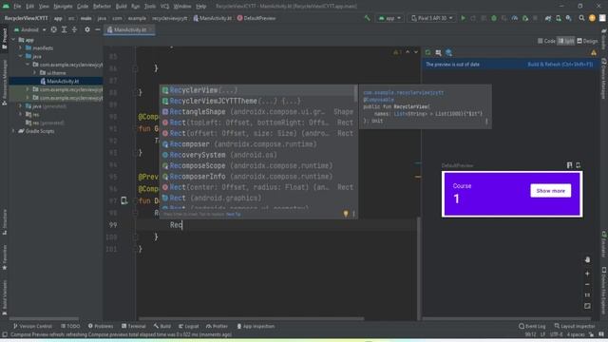The height and width of the screenshot is (342, 608).
Task: Switch editor to Split view
Action: 566,41
